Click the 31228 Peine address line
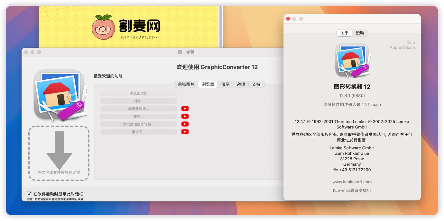The width and height of the screenshot is (444, 221). click(x=352, y=159)
